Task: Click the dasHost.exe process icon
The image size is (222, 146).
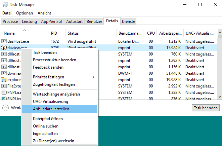Action: [4, 41]
